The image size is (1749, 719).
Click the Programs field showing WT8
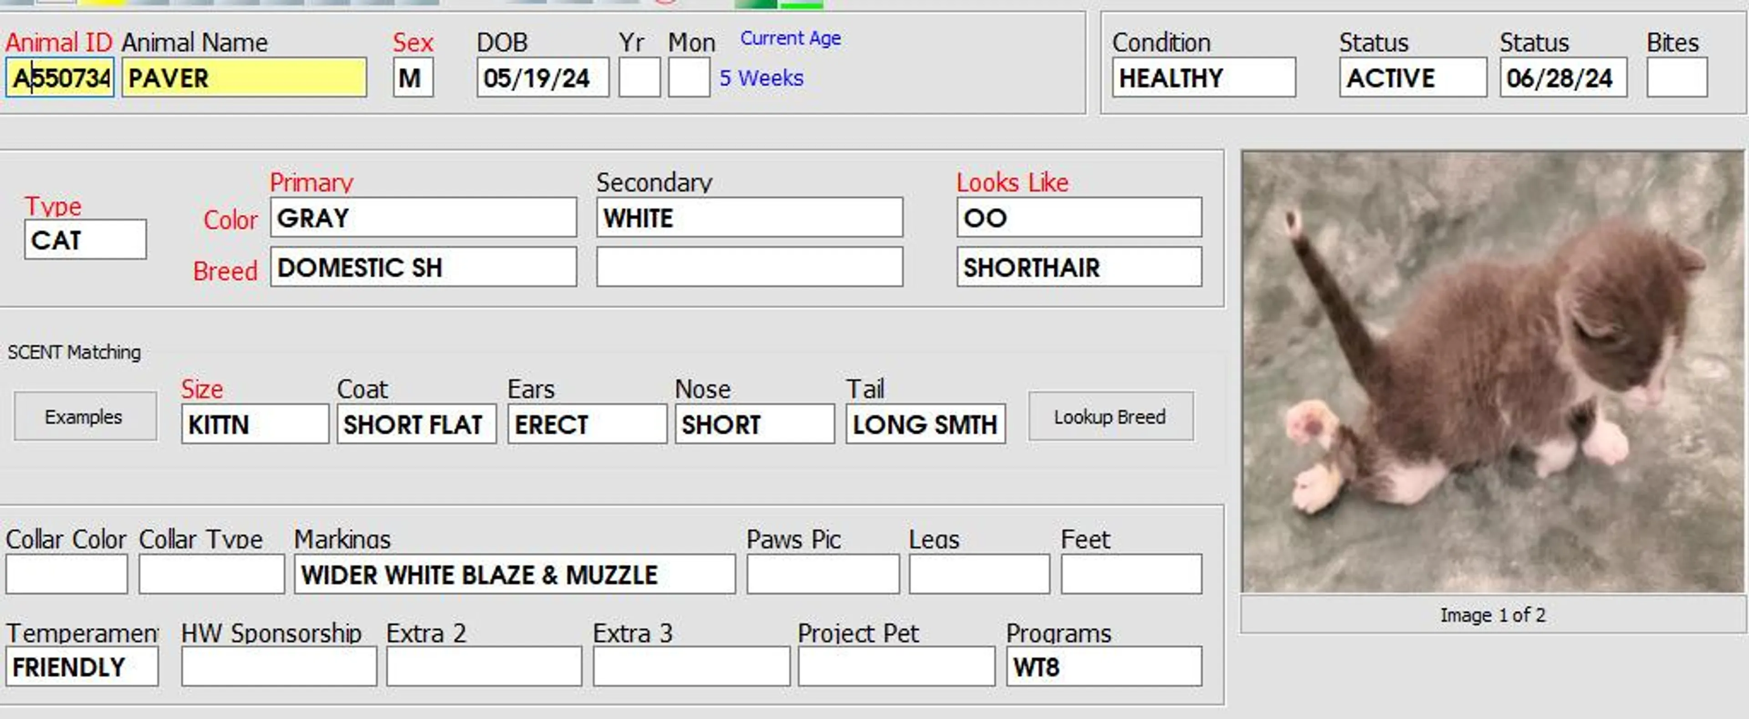[x=1103, y=667]
